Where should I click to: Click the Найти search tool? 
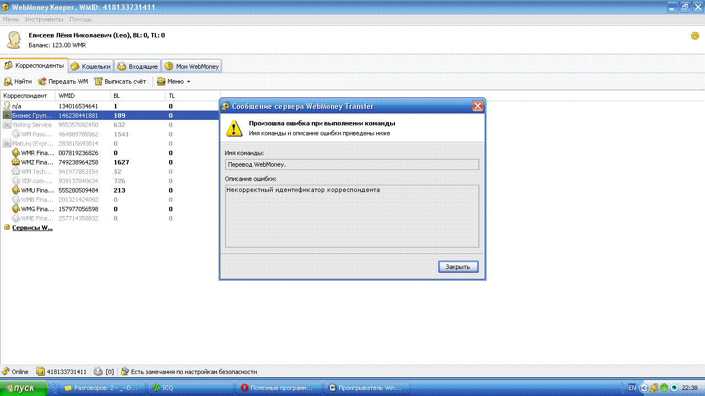pos(18,81)
